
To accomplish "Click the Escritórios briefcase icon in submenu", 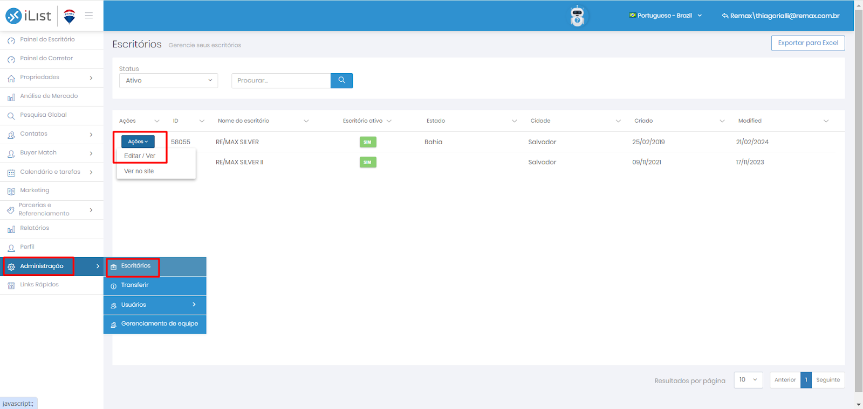I will pyautogui.click(x=113, y=266).
